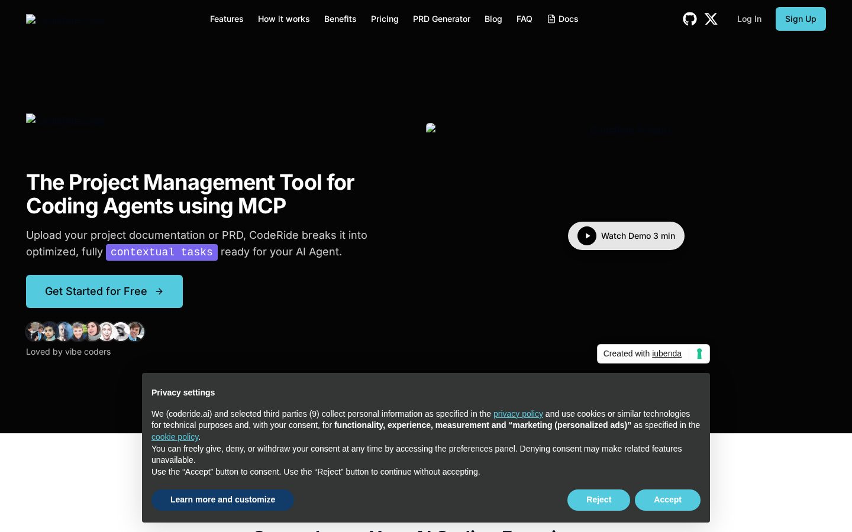
Task: Click the arrow in Get Started button
Action: pos(159,291)
